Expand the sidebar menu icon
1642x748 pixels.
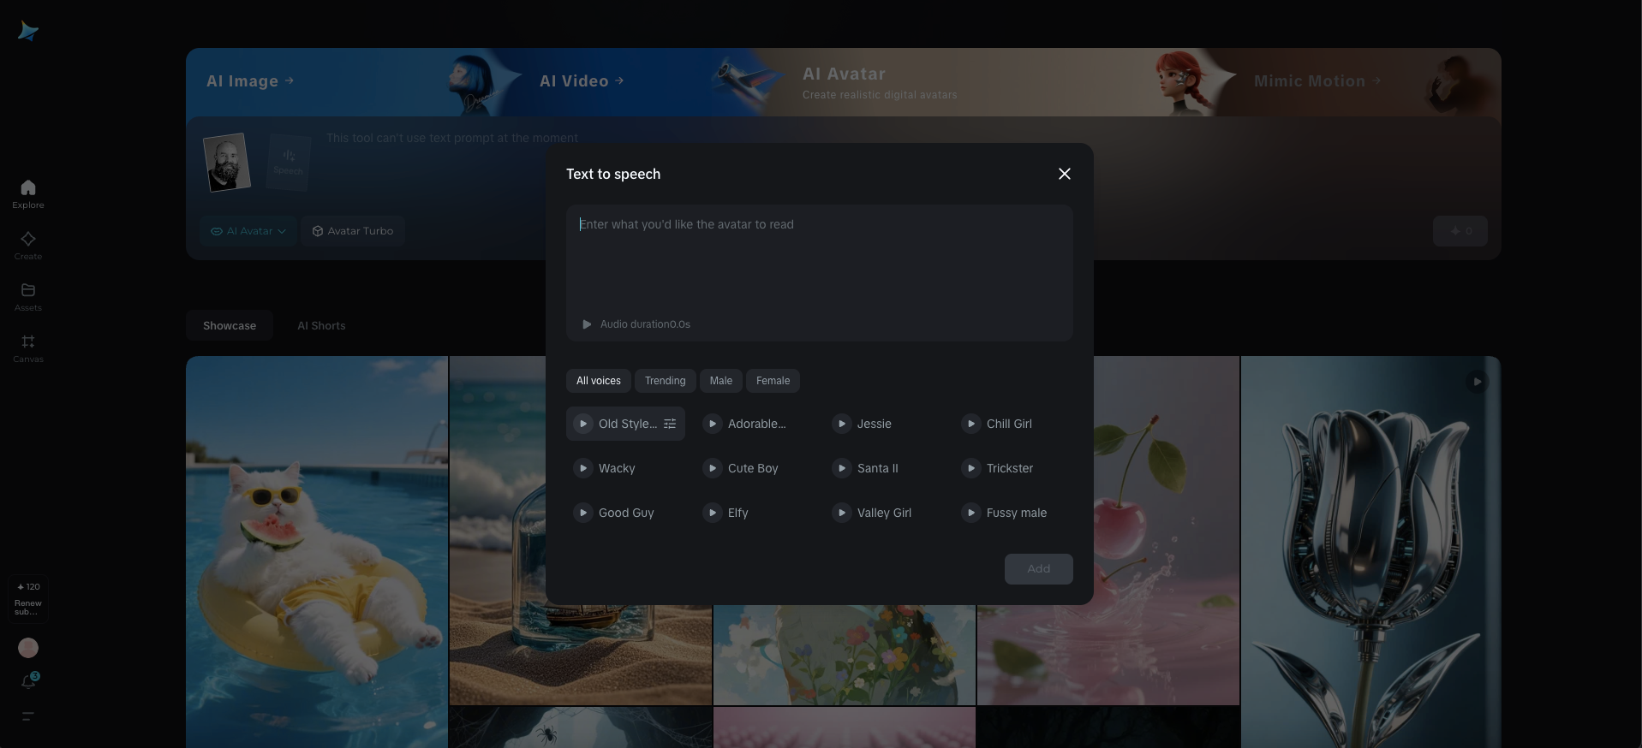click(x=28, y=716)
